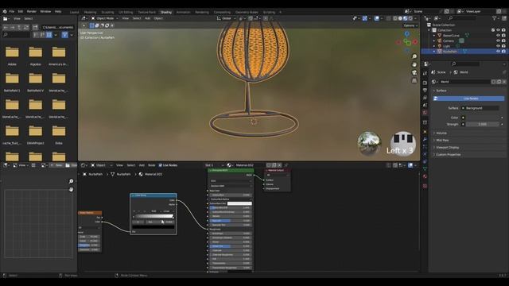Image resolution: width=509 pixels, height=286 pixels.
Task: Open the Render menu
Action: tap(32, 11)
